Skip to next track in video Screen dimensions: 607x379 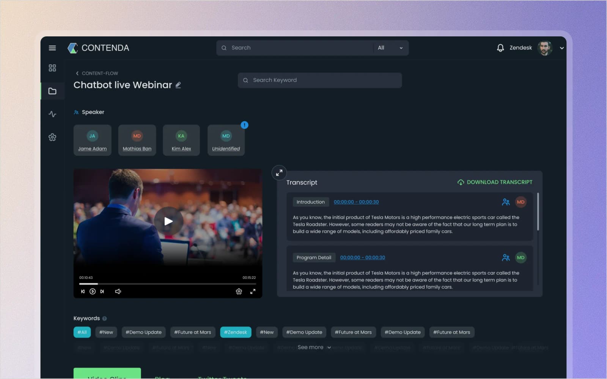(x=102, y=291)
